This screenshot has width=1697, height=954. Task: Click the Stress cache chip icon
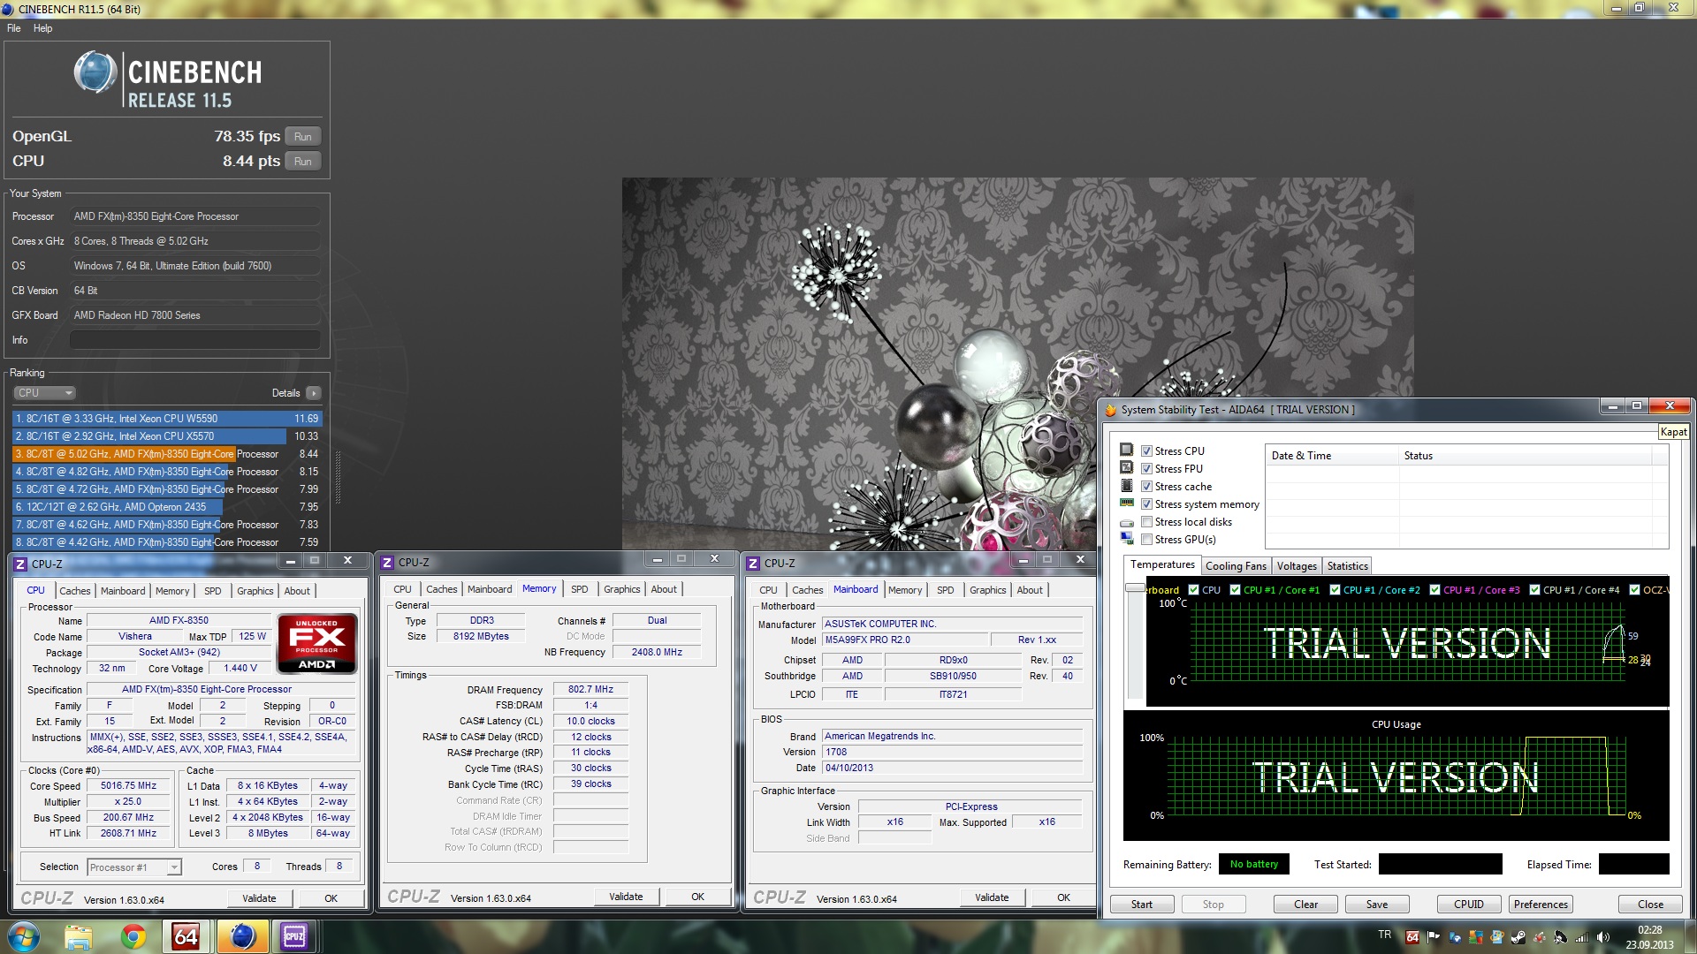coord(1126,485)
